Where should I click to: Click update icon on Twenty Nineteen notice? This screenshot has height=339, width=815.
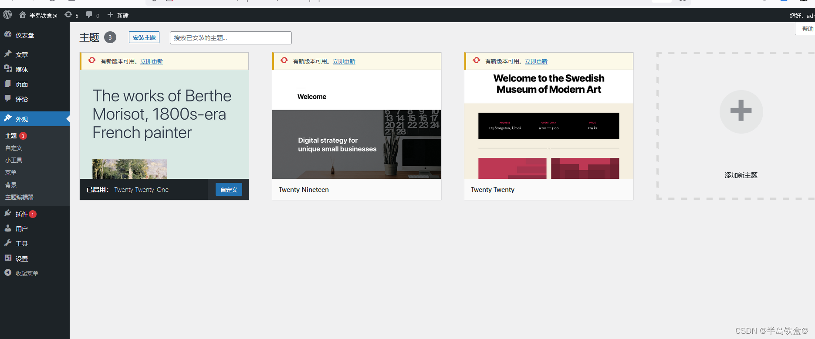[x=284, y=60]
